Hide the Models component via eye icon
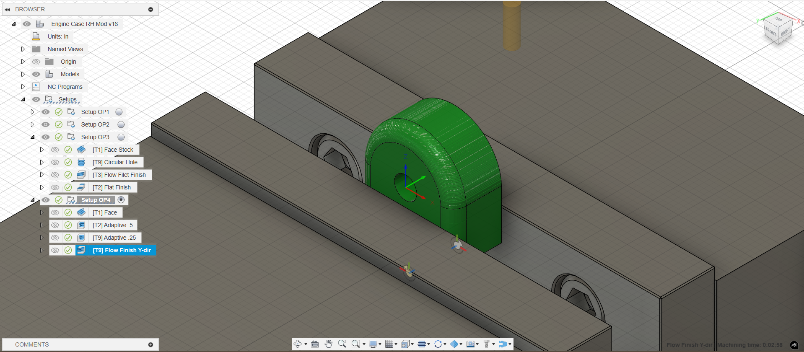The image size is (804, 352). pyautogui.click(x=36, y=74)
